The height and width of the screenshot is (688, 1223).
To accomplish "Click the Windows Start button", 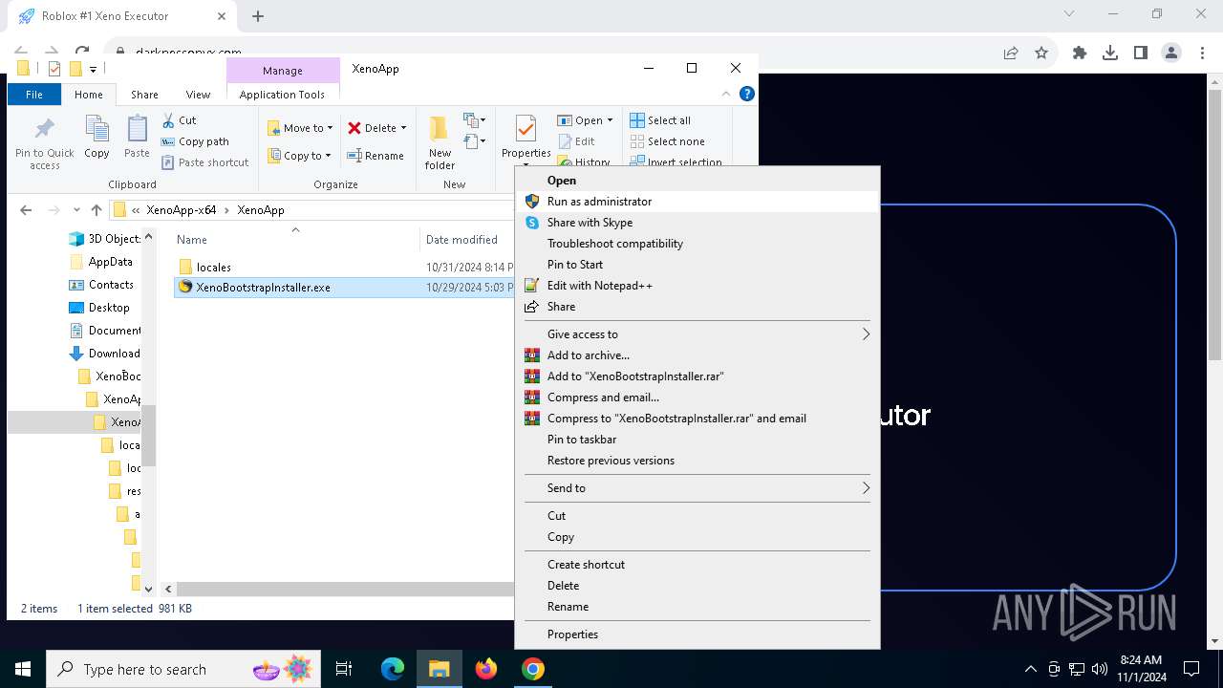I will pyautogui.click(x=23, y=669).
